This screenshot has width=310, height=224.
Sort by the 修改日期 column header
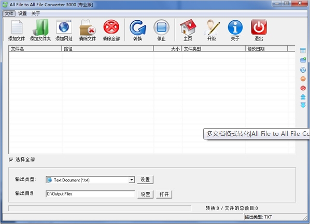[x=266, y=49]
